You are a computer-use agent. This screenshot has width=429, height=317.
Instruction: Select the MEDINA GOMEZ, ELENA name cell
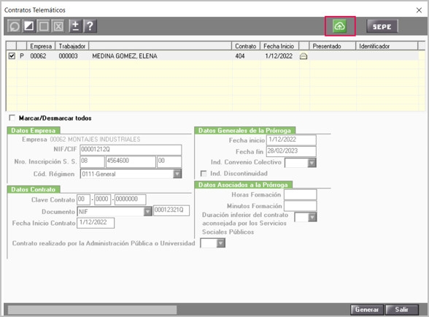pyautogui.click(x=161, y=56)
